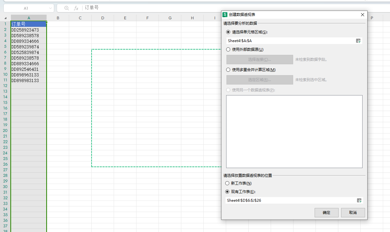Select column B header

click(x=58, y=18)
